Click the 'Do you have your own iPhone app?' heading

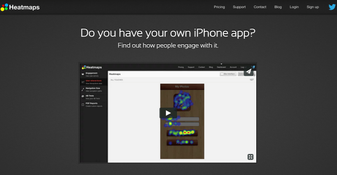(168, 33)
